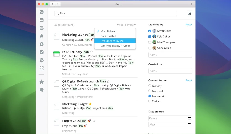This screenshot has height=134, width=231.
Task: Click Mari Thompson avatar
Action: pyautogui.click(x=154, y=42)
